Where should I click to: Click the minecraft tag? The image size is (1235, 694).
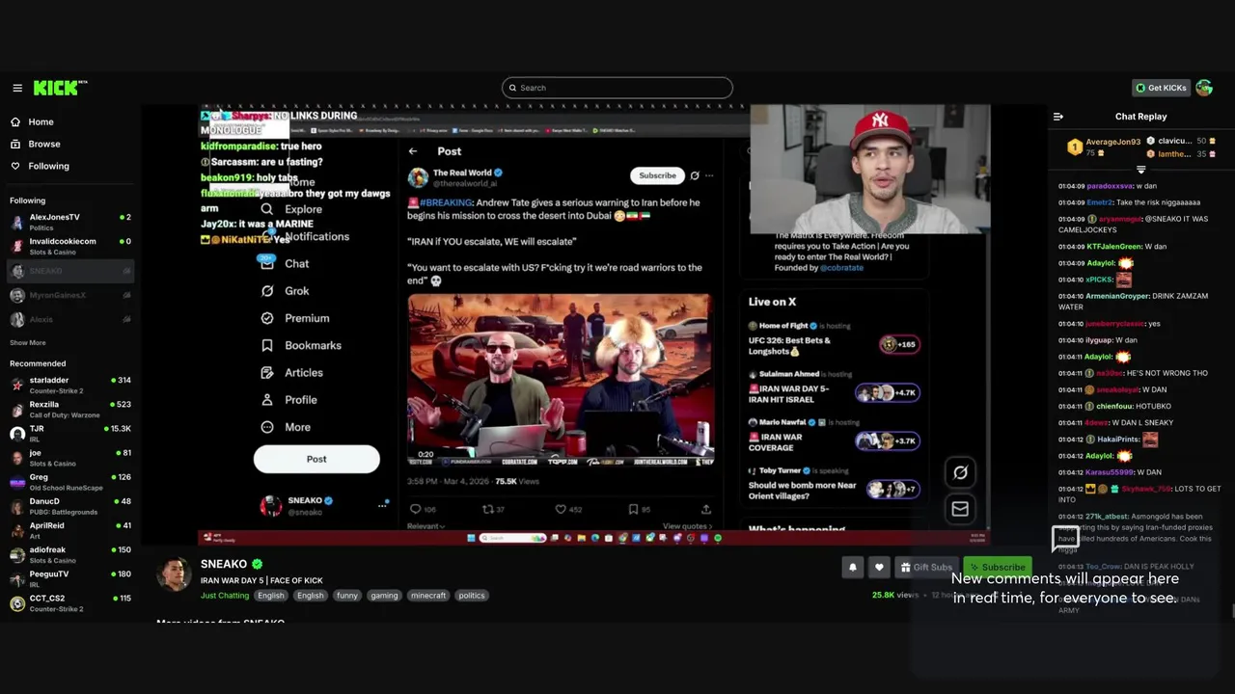[427, 596]
